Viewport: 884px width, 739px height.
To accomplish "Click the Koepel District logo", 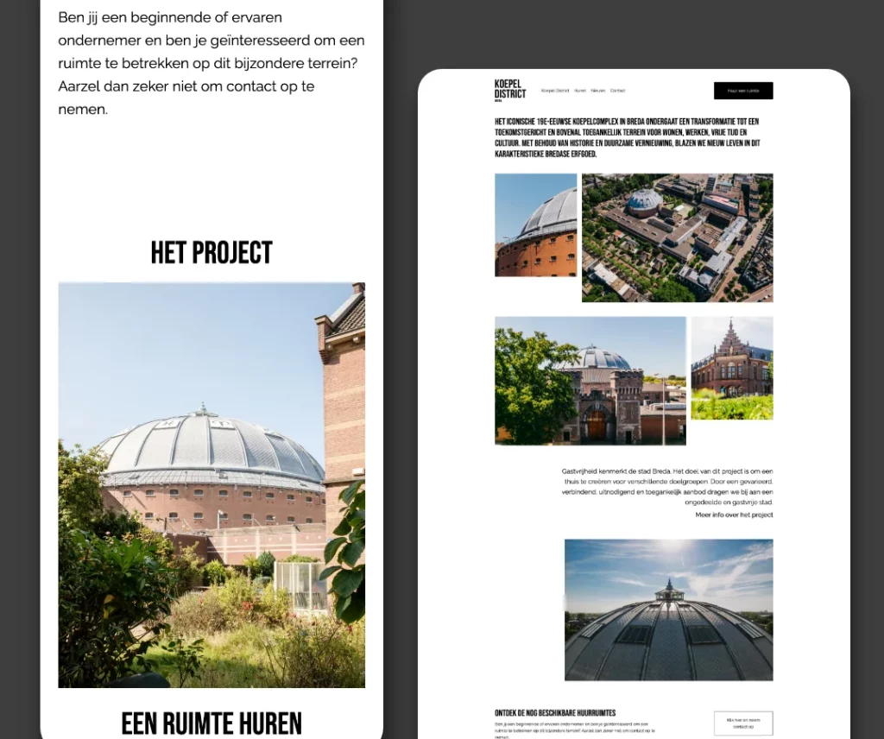I will point(509,90).
